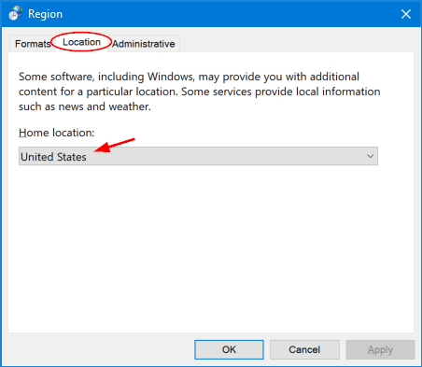
Task: Confirm changes with the OK button
Action: click(229, 349)
